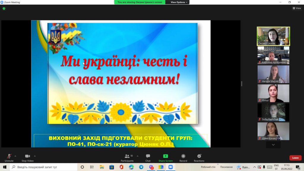Open Telegram from the taskbar
This screenshot has width=304, height=171.
[x=141, y=167]
